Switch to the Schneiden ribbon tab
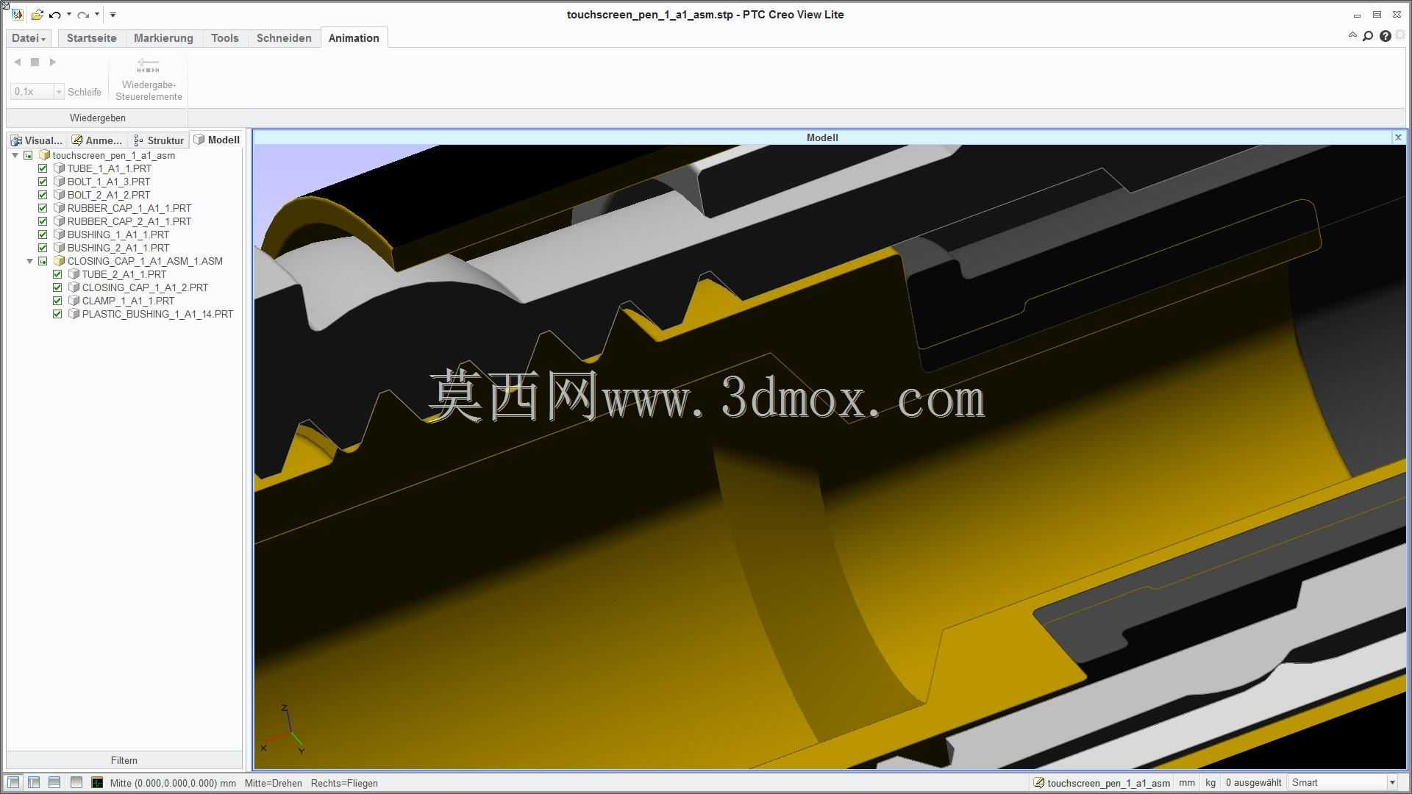 (284, 38)
